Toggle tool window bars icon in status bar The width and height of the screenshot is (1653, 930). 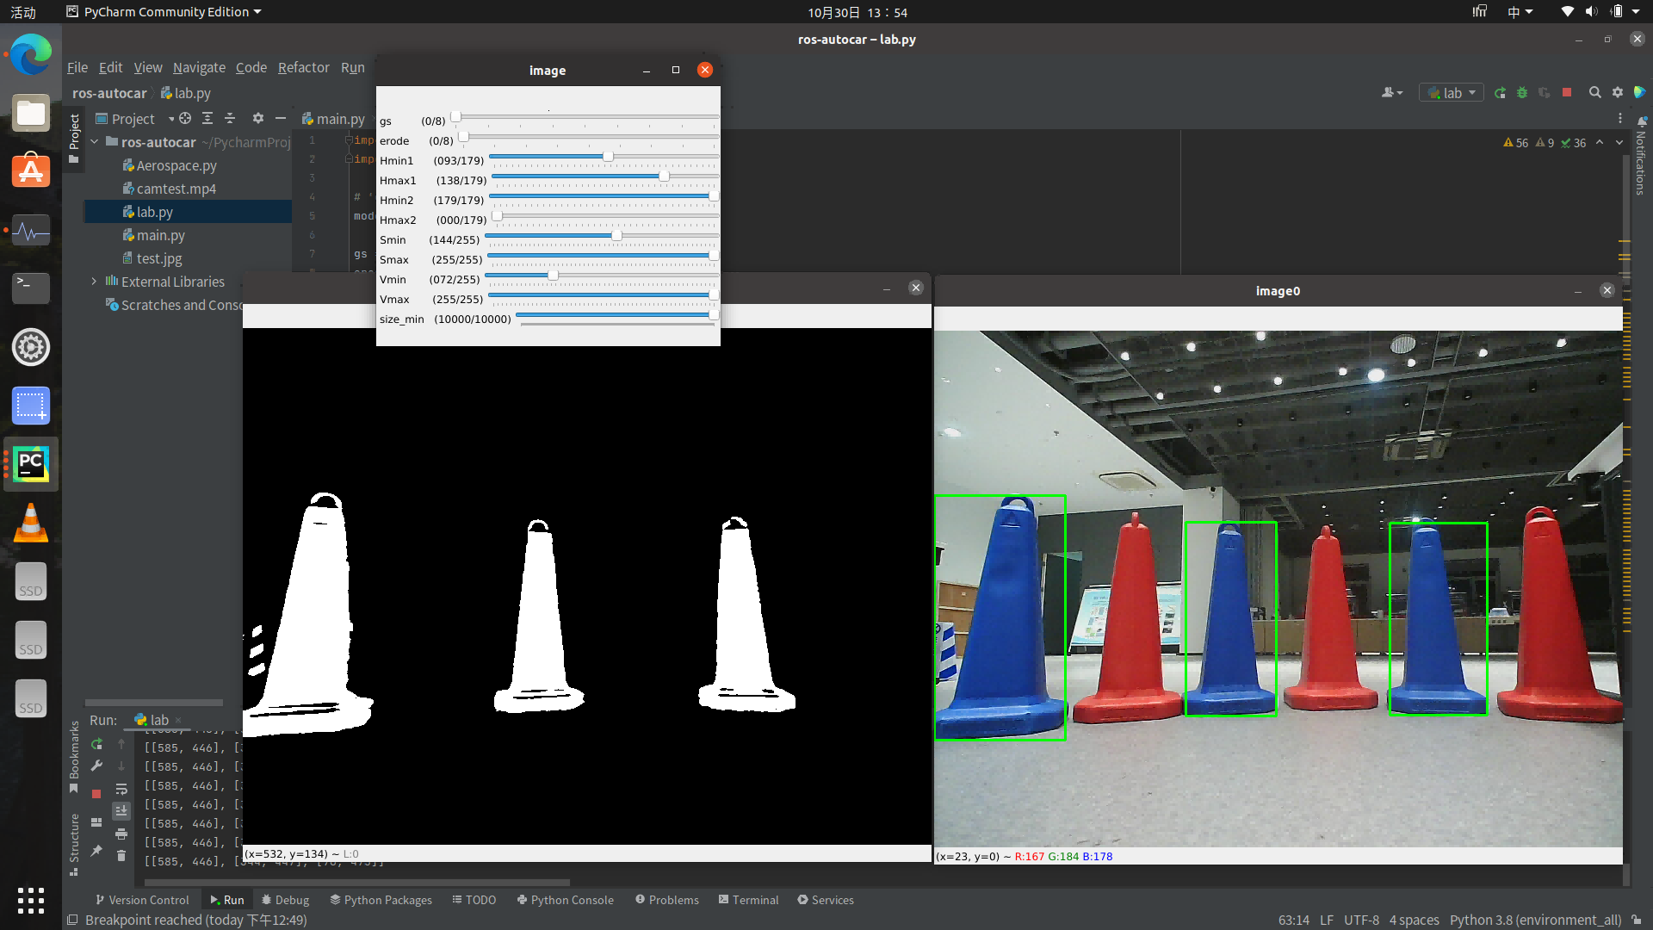[x=72, y=920]
